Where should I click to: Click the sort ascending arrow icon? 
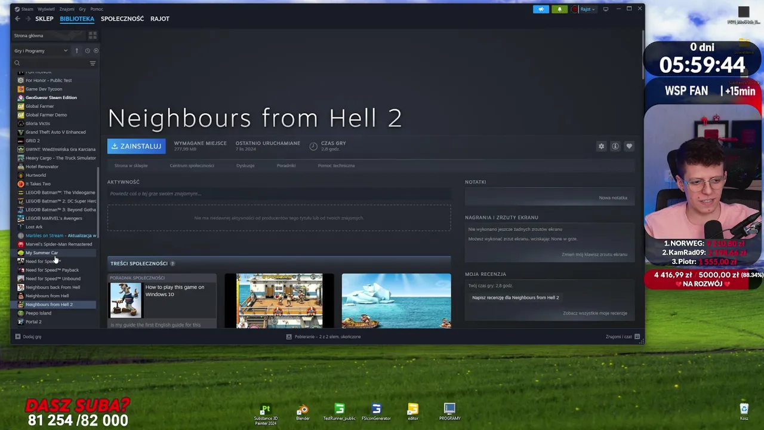click(76, 51)
